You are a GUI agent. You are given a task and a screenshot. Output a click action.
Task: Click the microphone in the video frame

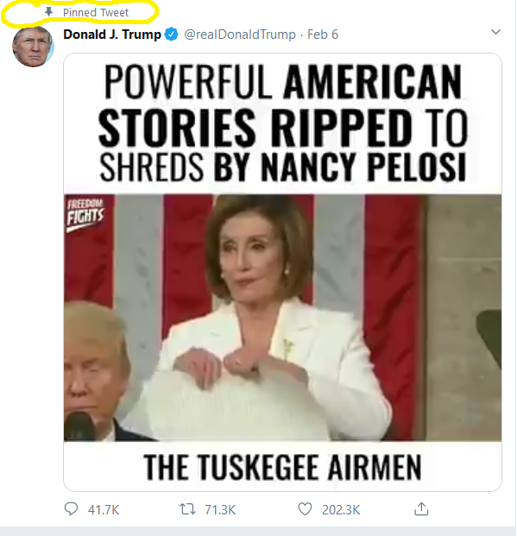(79, 426)
